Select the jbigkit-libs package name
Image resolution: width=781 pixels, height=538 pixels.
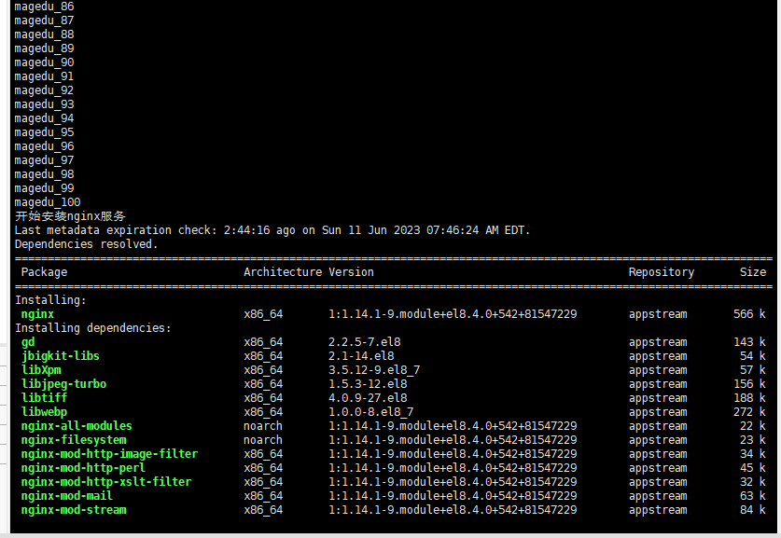tap(61, 356)
